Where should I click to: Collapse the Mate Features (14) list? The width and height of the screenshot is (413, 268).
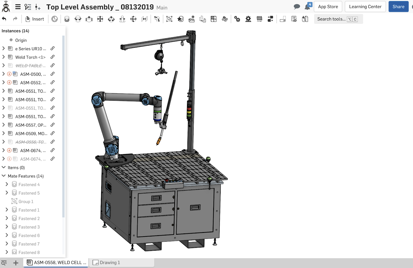tap(4, 176)
